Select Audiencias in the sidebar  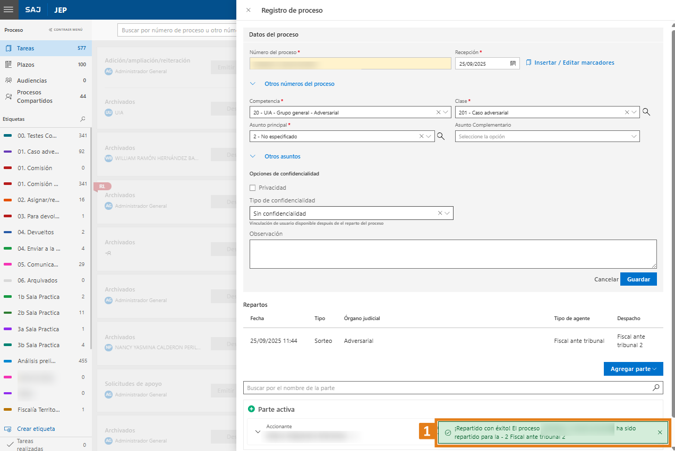click(31, 81)
